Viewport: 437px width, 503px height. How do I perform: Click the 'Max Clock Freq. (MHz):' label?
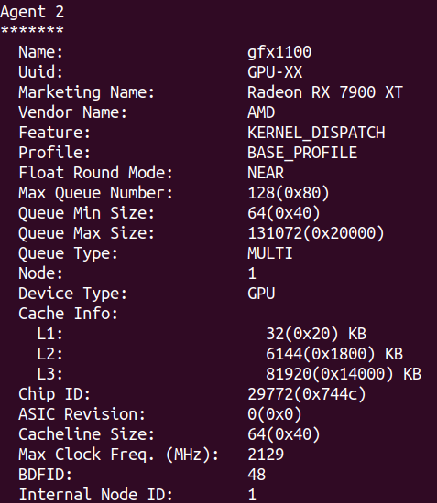tap(118, 455)
